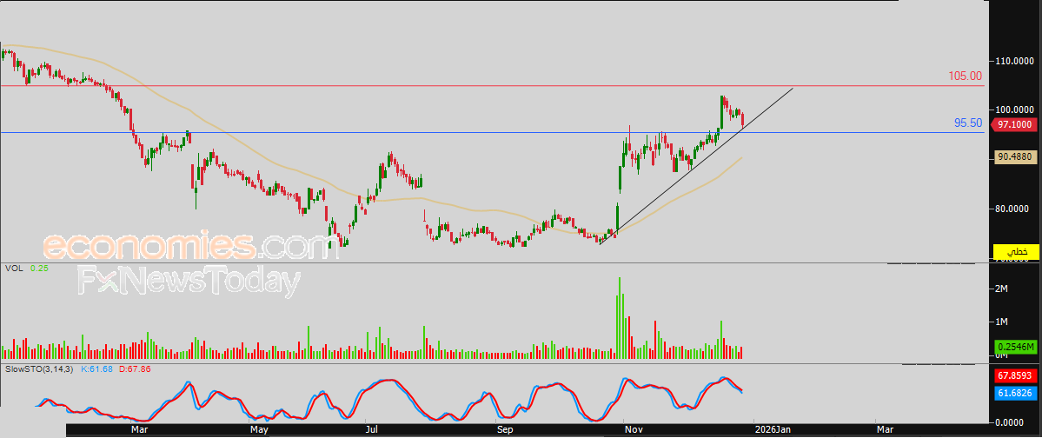The width and height of the screenshot is (1042, 438).
Task: Click the FxNewsToday watermark logo
Action: click(x=189, y=282)
